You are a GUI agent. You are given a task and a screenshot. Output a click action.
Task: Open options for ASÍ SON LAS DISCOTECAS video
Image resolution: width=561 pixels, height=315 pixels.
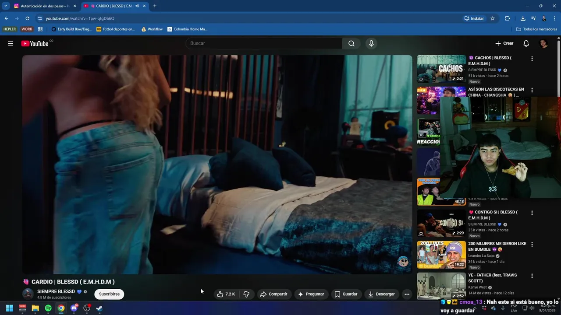532,90
